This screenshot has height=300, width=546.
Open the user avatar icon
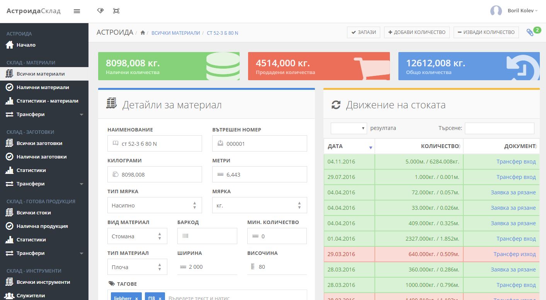click(496, 11)
